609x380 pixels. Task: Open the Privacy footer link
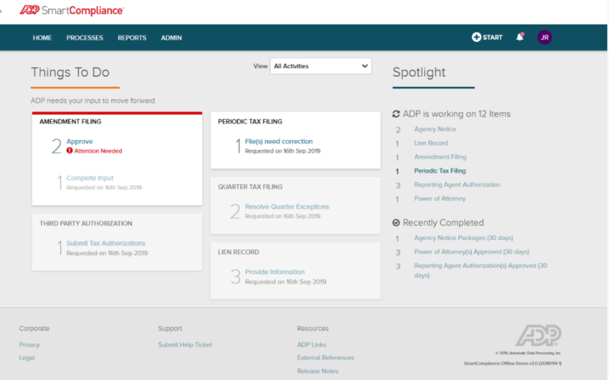(x=29, y=344)
